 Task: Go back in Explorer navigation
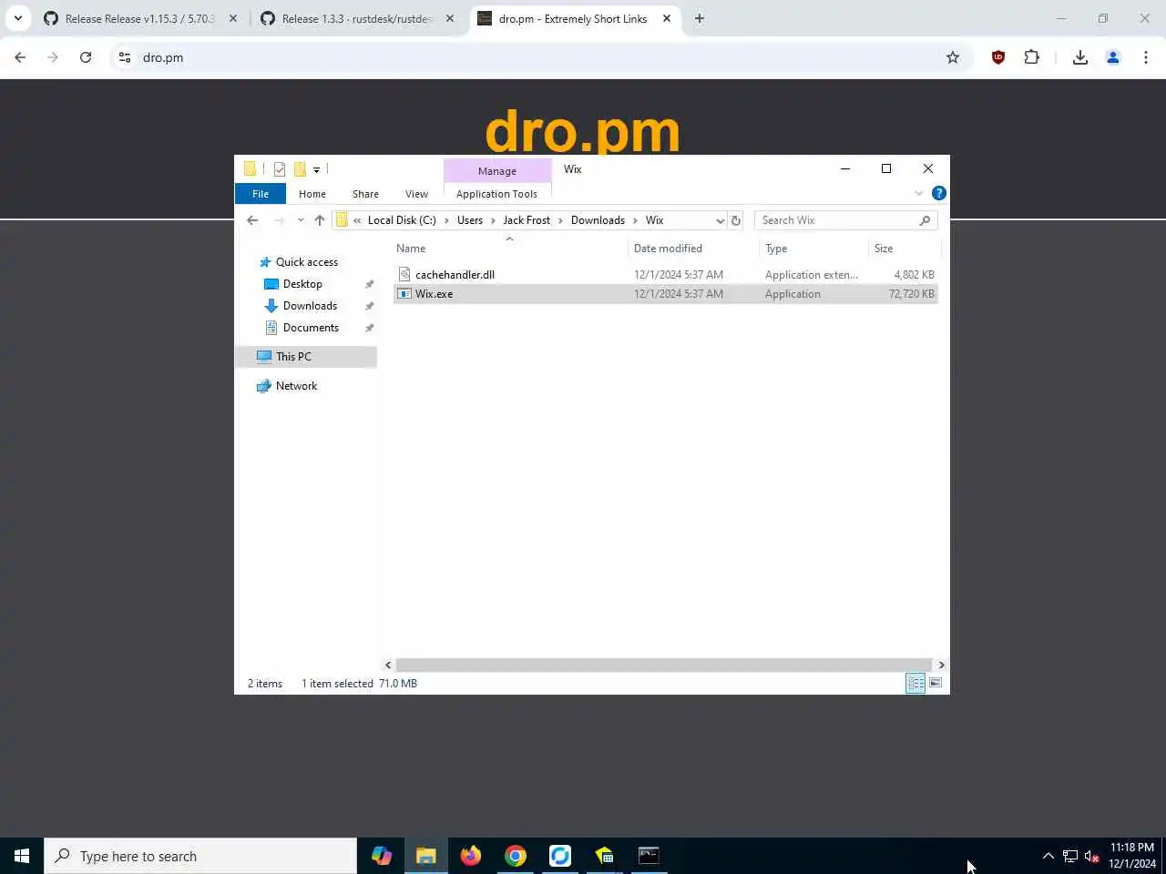point(253,220)
